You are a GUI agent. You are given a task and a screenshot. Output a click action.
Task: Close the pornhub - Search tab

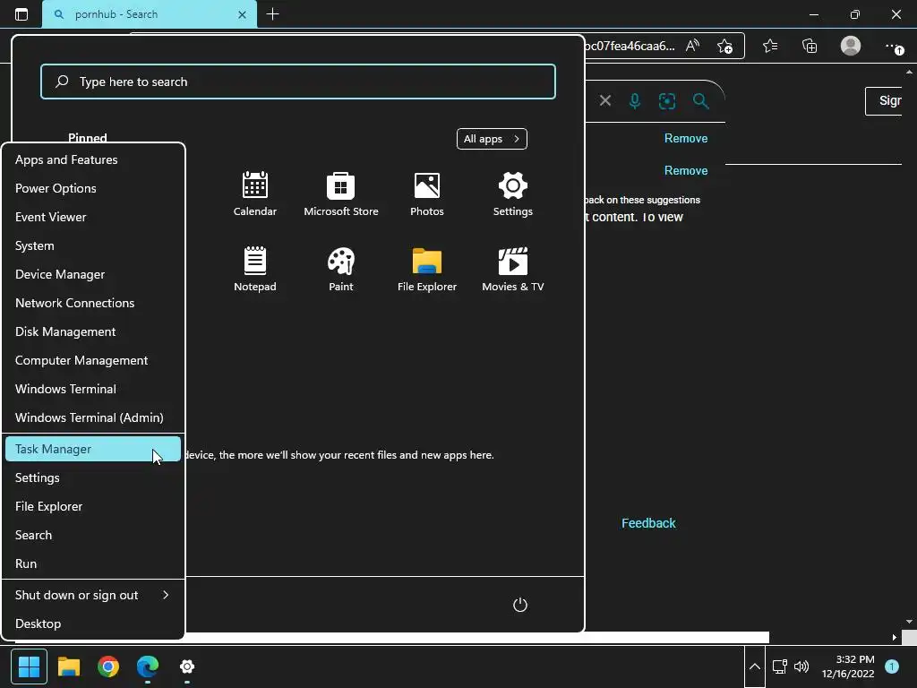point(242,14)
